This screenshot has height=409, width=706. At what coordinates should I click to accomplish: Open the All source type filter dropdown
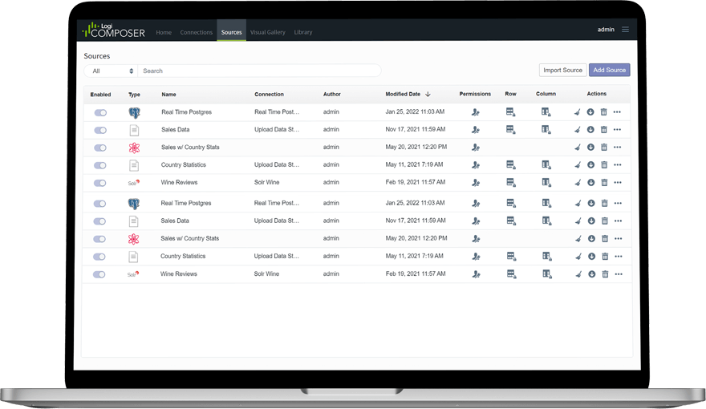[111, 71]
